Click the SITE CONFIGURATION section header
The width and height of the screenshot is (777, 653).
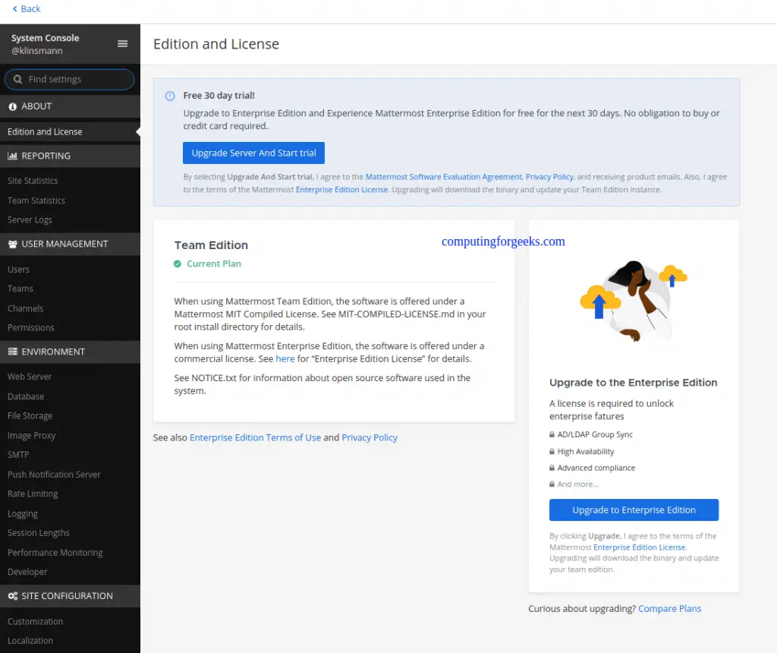(x=70, y=596)
